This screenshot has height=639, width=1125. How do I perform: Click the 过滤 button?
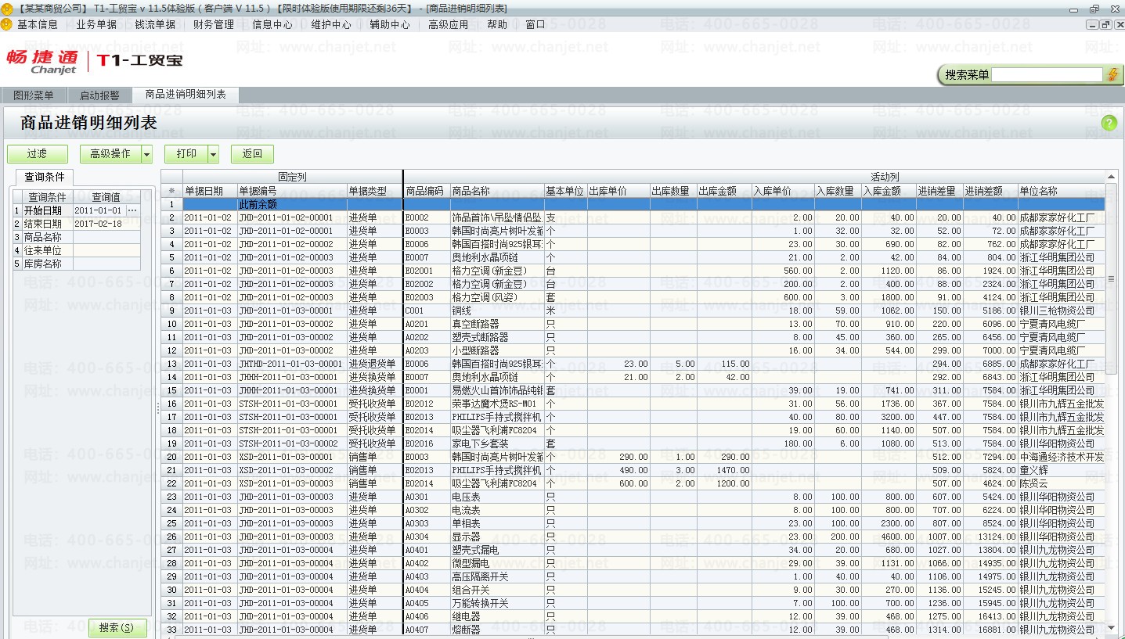(37, 154)
